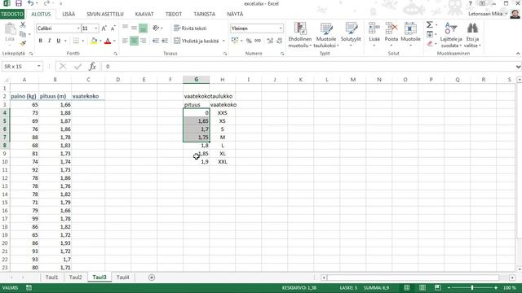The height and width of the screenshot is (293, 522).
Task: Open the font size 11 dropdown
Action: click(x=96, y=28)
